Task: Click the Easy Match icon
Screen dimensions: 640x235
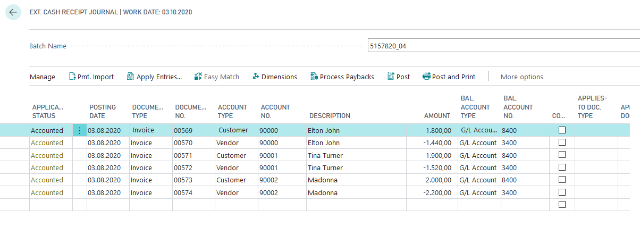Action: (198, 77)
